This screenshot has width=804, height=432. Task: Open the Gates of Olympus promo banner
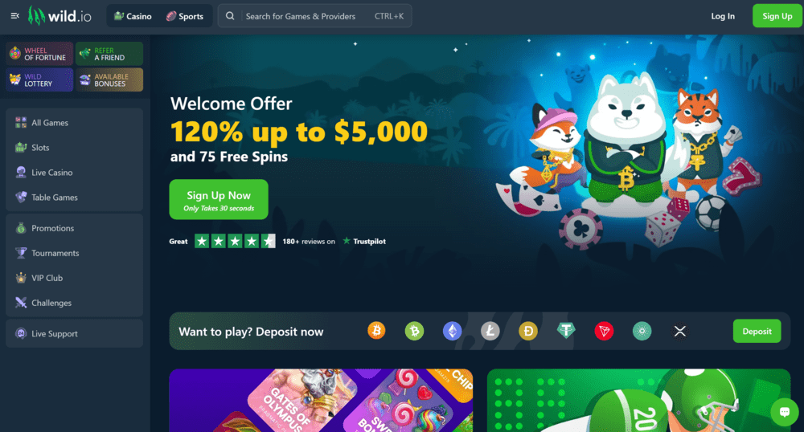(321, 400)
